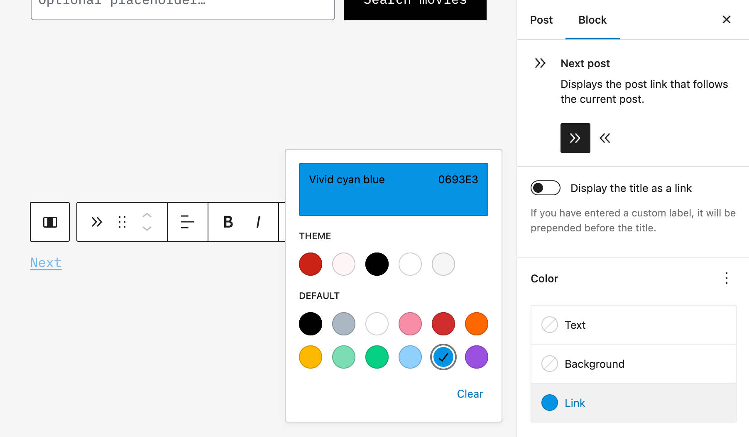Screen dimensions: 749x437
Task: Close the settings sidebar
Action: click(x=726, y=19)
